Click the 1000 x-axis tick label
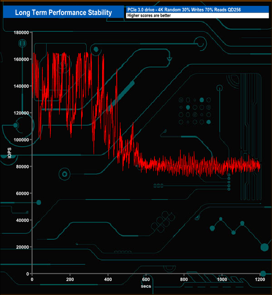272x295 pixels. click(x=222, y=279)
